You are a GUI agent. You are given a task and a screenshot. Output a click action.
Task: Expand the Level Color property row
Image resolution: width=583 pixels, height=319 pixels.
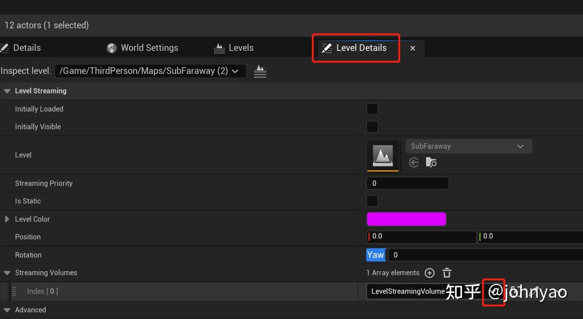pos(7,219)
